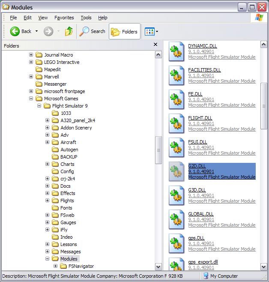Open the Favorites menu
The width and height of the screenshot is (269, 282).
(64, 18)
